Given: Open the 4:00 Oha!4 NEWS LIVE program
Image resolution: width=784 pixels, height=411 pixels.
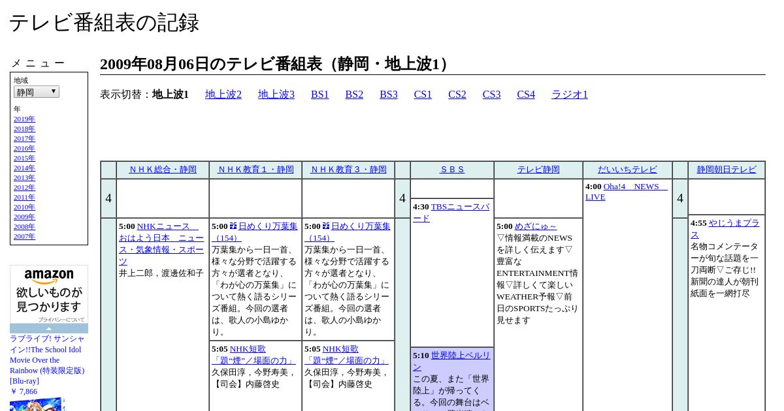Looking at the screenshot, I should tap(627, 192).
